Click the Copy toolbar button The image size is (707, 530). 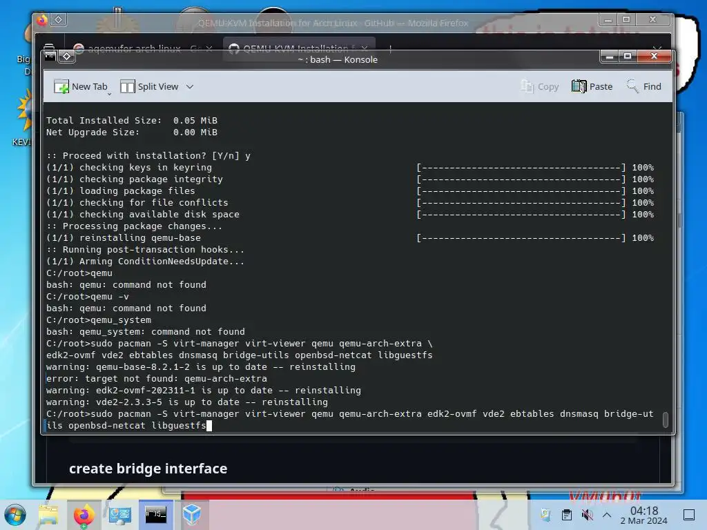tap(539, 86)
